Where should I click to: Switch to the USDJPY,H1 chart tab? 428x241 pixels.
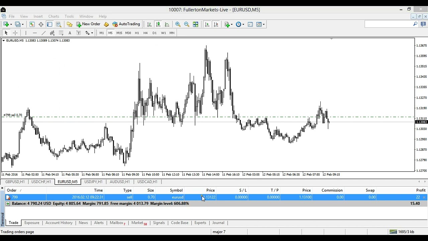pyautogui.click(x=93, y=182)
